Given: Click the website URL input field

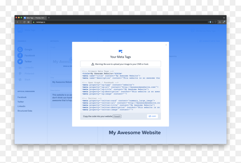Looking at the screenshot, I should tap(121, 30).
